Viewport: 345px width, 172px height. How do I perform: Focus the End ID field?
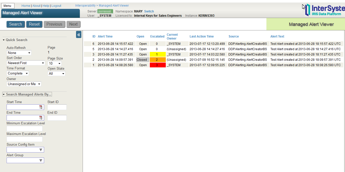click(x=57, y=118)
